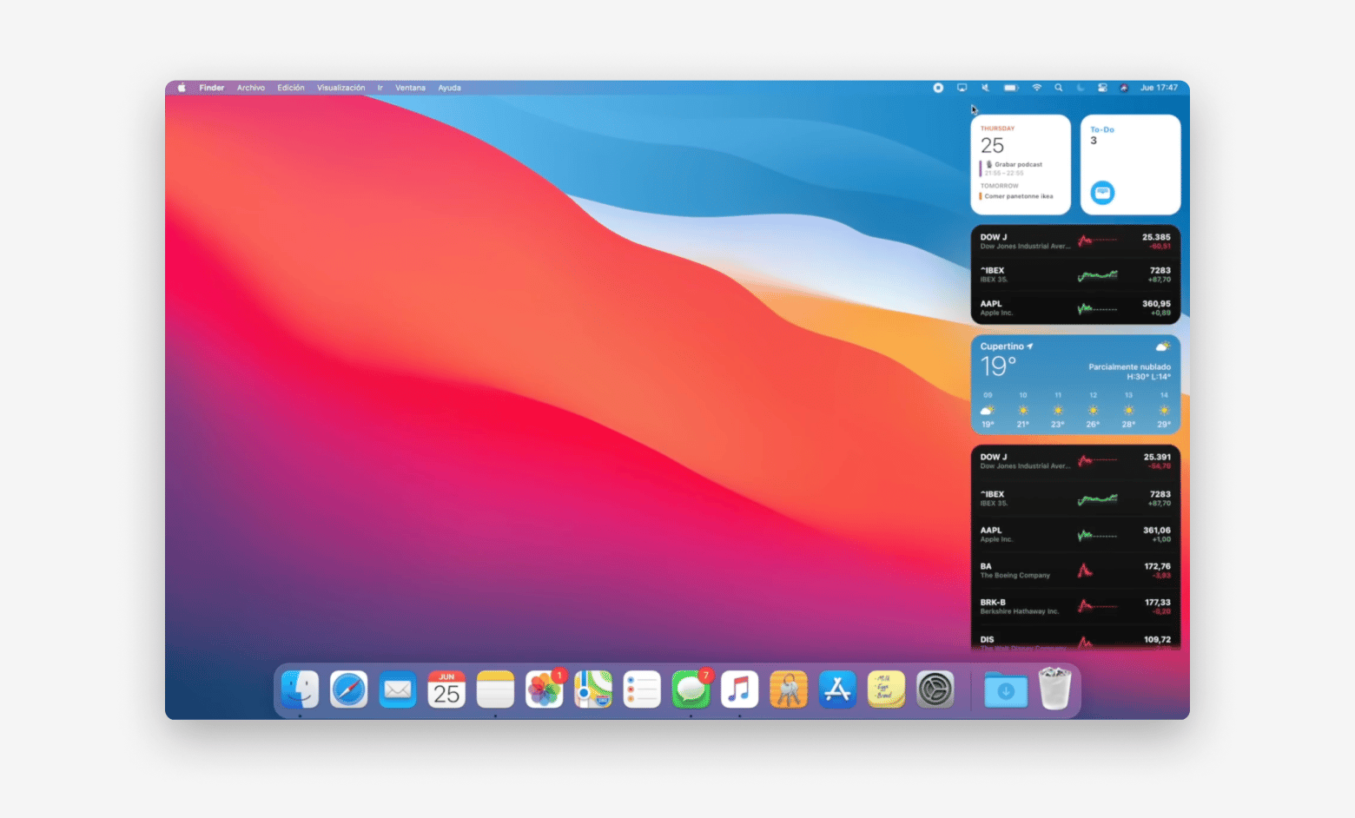
Task: Open the App Store icon
Action: coord(837,690)
